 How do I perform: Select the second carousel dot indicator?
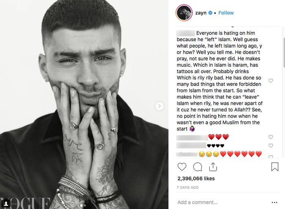[x=85, y=205]
